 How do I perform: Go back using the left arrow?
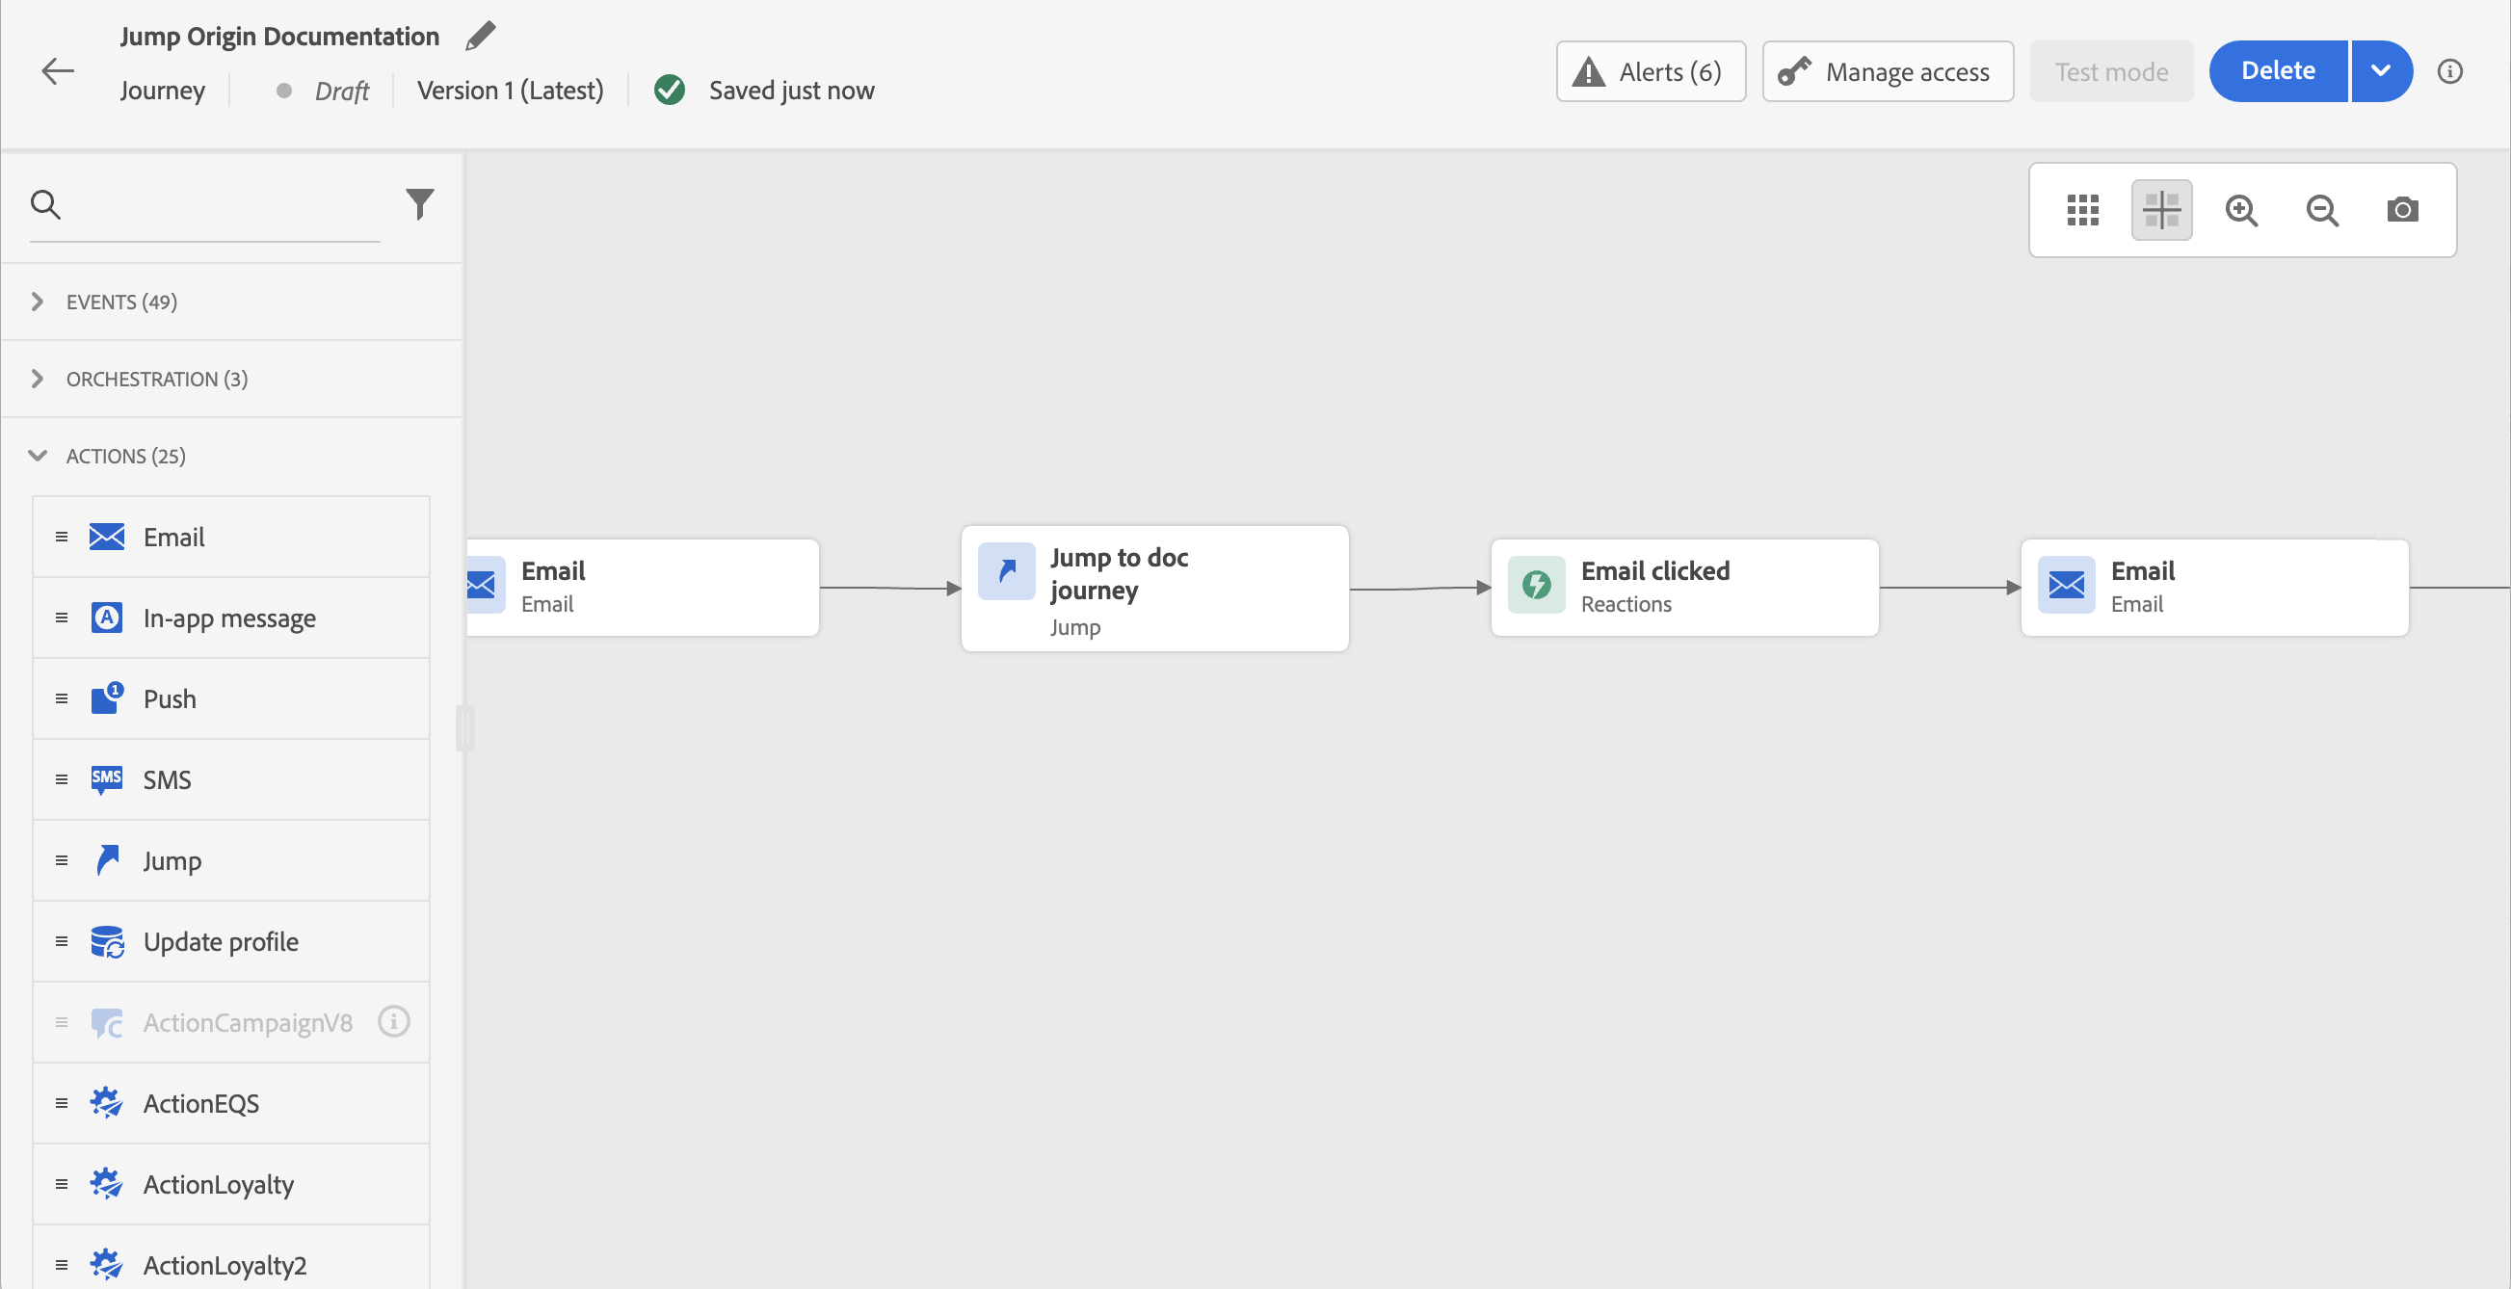coord(58,71)
